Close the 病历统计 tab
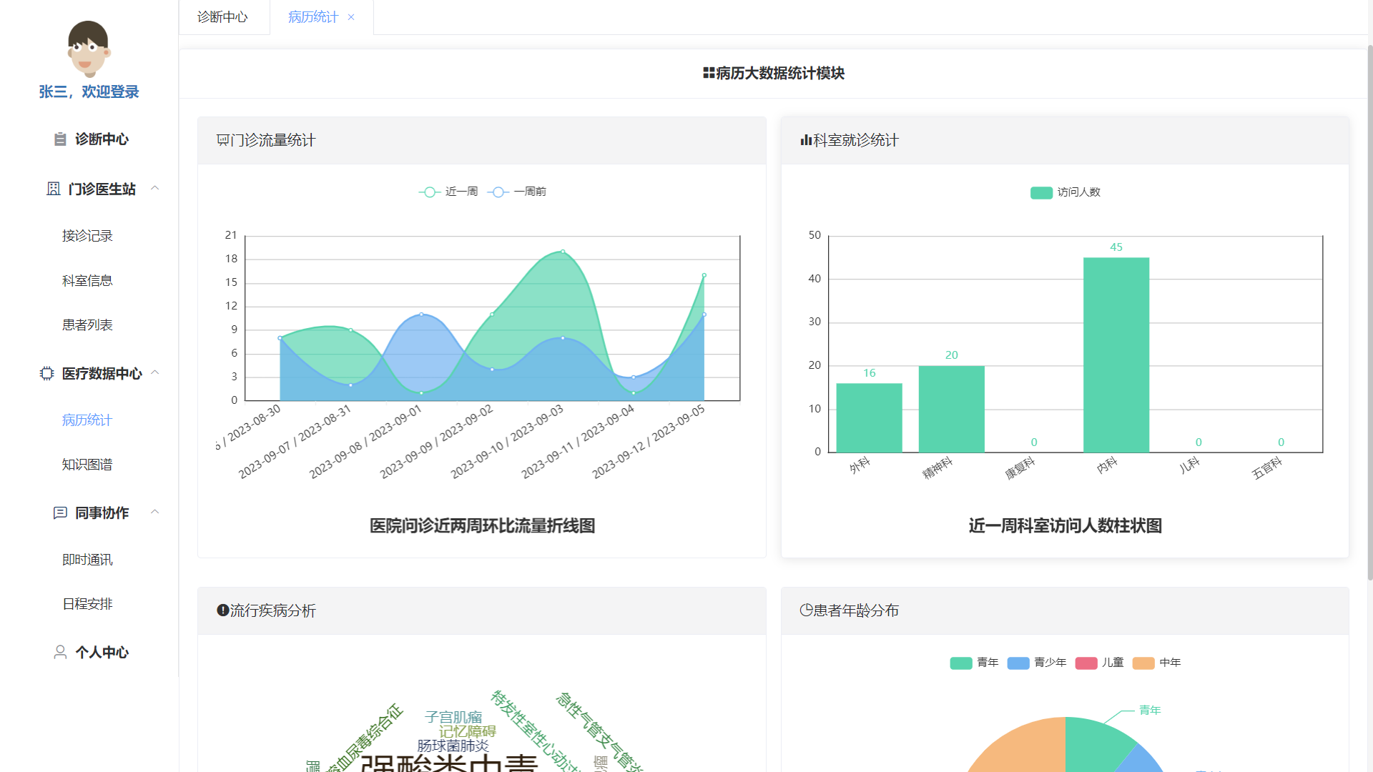 coord(351,17)
